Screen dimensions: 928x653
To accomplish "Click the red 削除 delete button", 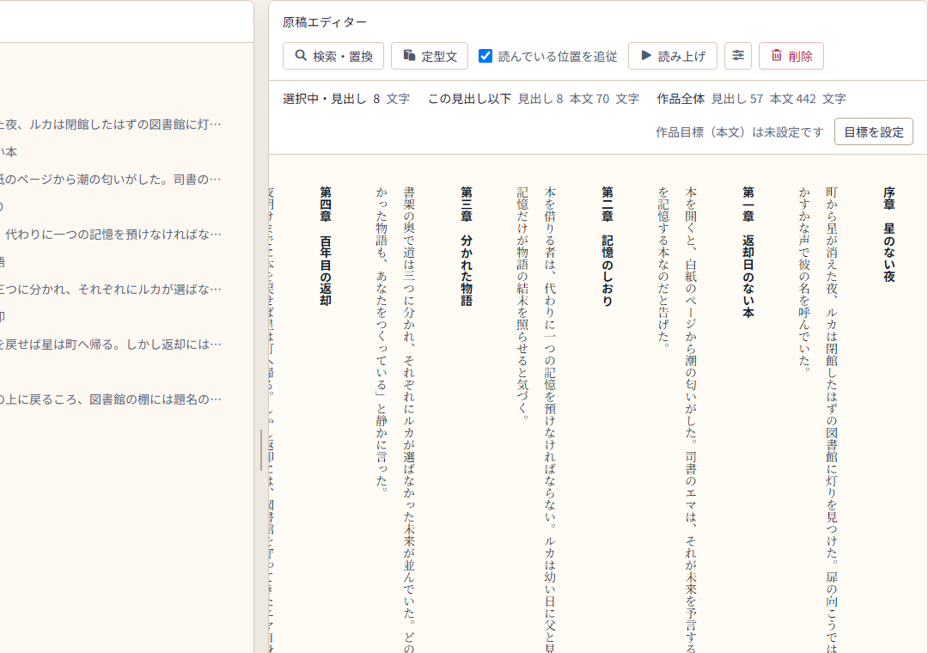I will (x=791, y=56).
